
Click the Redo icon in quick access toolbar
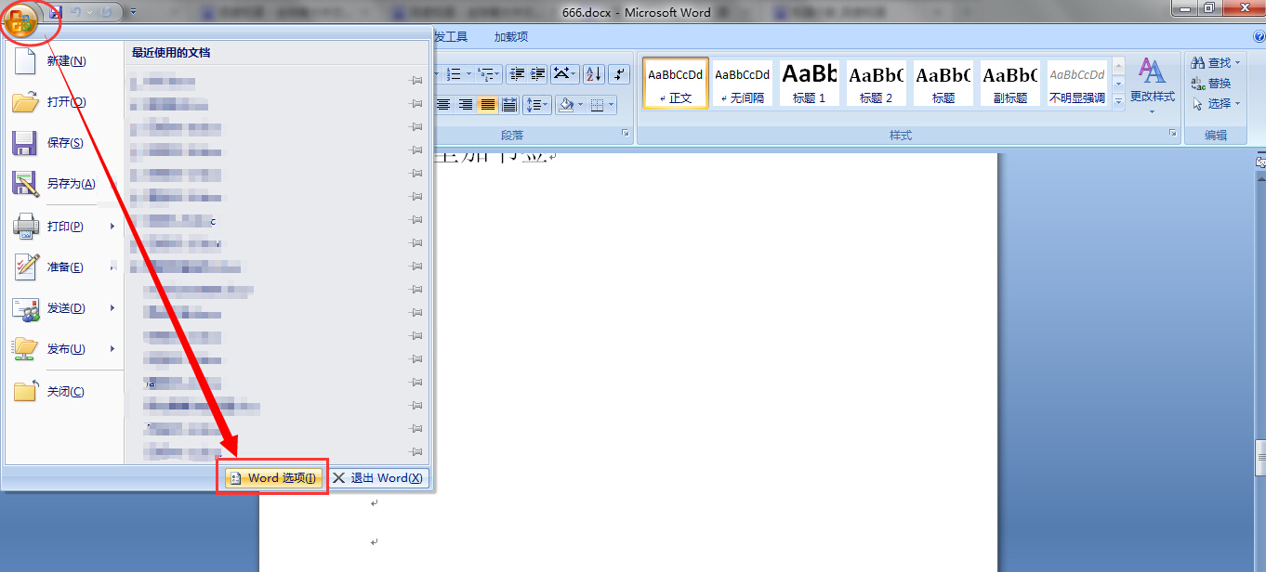105,12
